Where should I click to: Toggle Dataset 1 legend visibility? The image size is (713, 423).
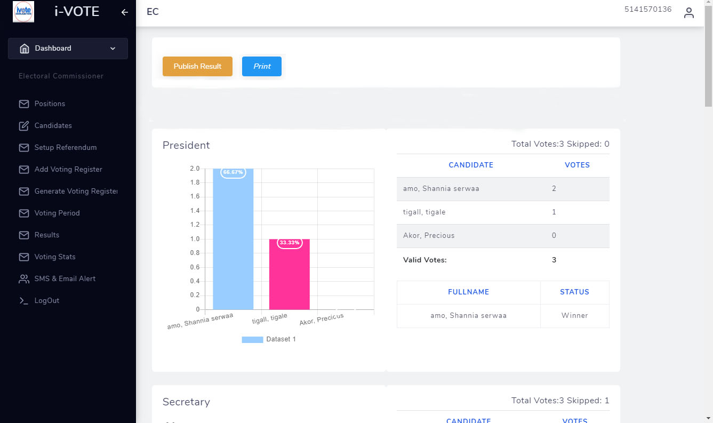[268, 340]
